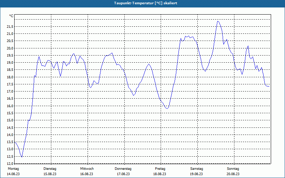
Task: Click the 14,5 y-axis value
Action: [10, 128]
